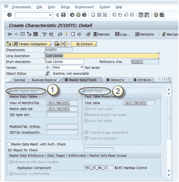The image size is (179, 182).
Task: Click the Help question mark icon
Action: coord(156,15)
